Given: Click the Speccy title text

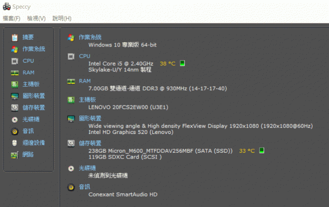Looking at the screenshot, I should [21, 7].
